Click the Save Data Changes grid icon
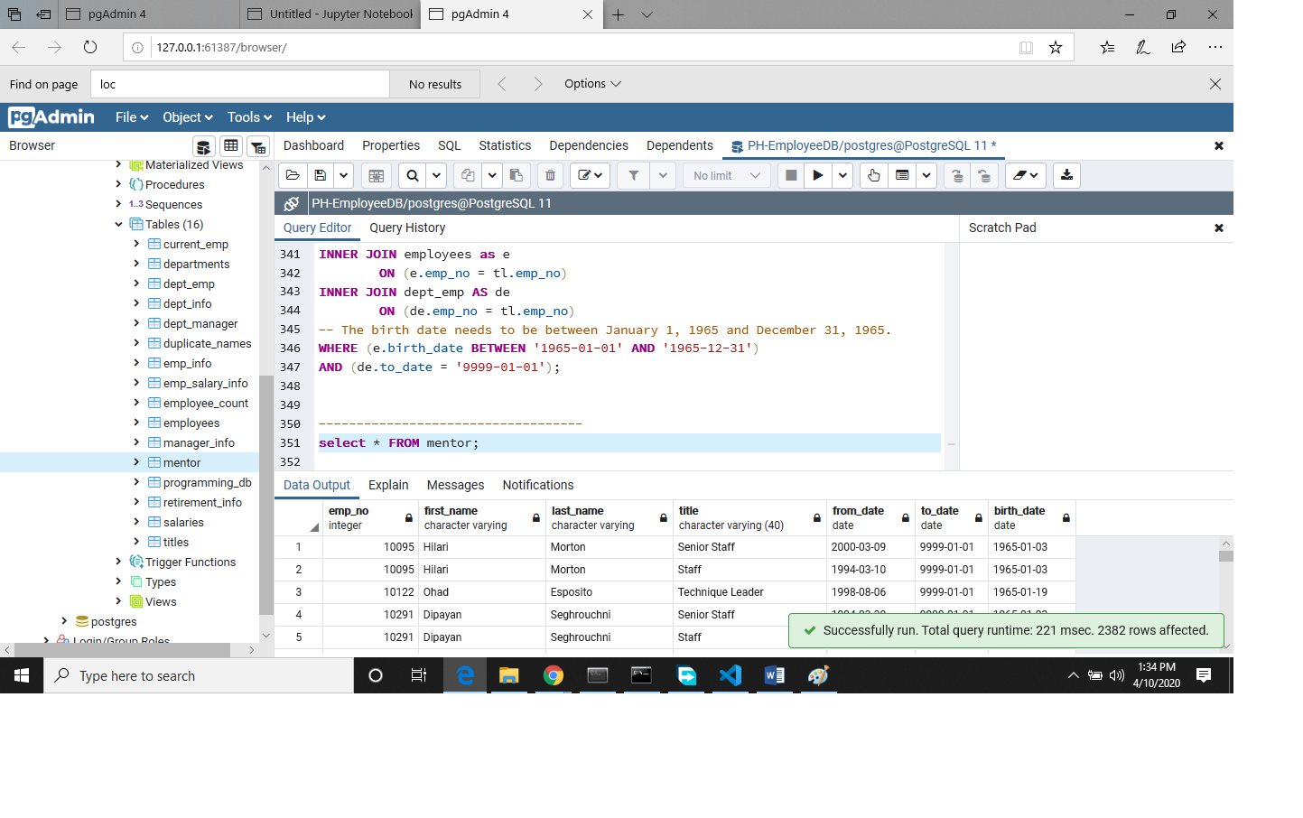The image size is (1303, 818). tap(377, 175)
